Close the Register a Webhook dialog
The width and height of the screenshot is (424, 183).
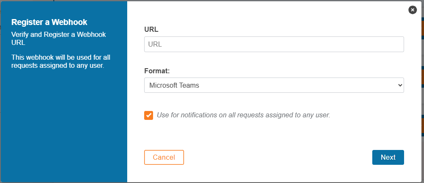pos(413,10)
